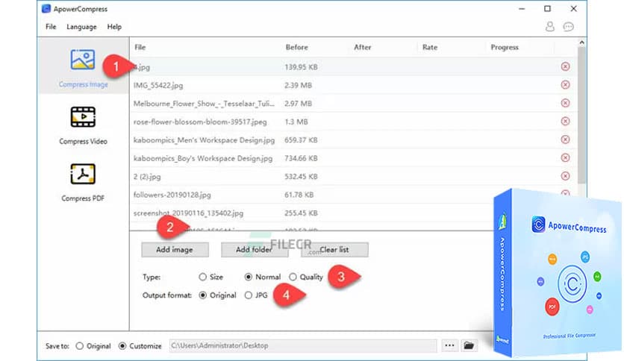Screen dimensions: 624x361
Task: Open the Help menu
Action: [114, 27]
